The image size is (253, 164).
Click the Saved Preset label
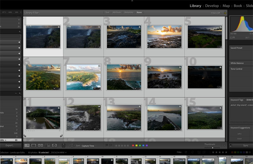pos(236,48)
